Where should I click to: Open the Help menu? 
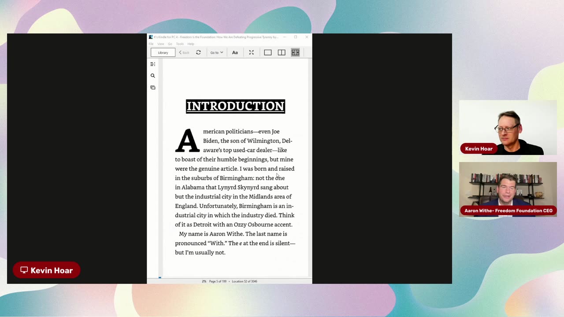[190, 44]
